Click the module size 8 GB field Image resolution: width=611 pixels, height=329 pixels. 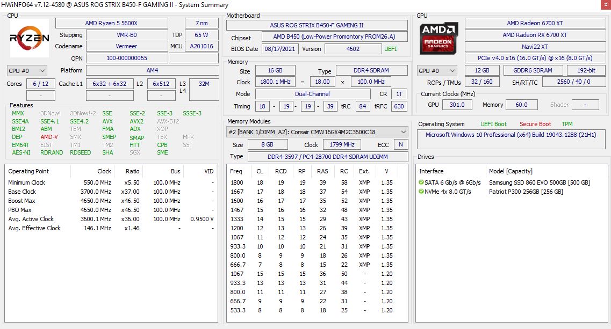click(267, 144)
